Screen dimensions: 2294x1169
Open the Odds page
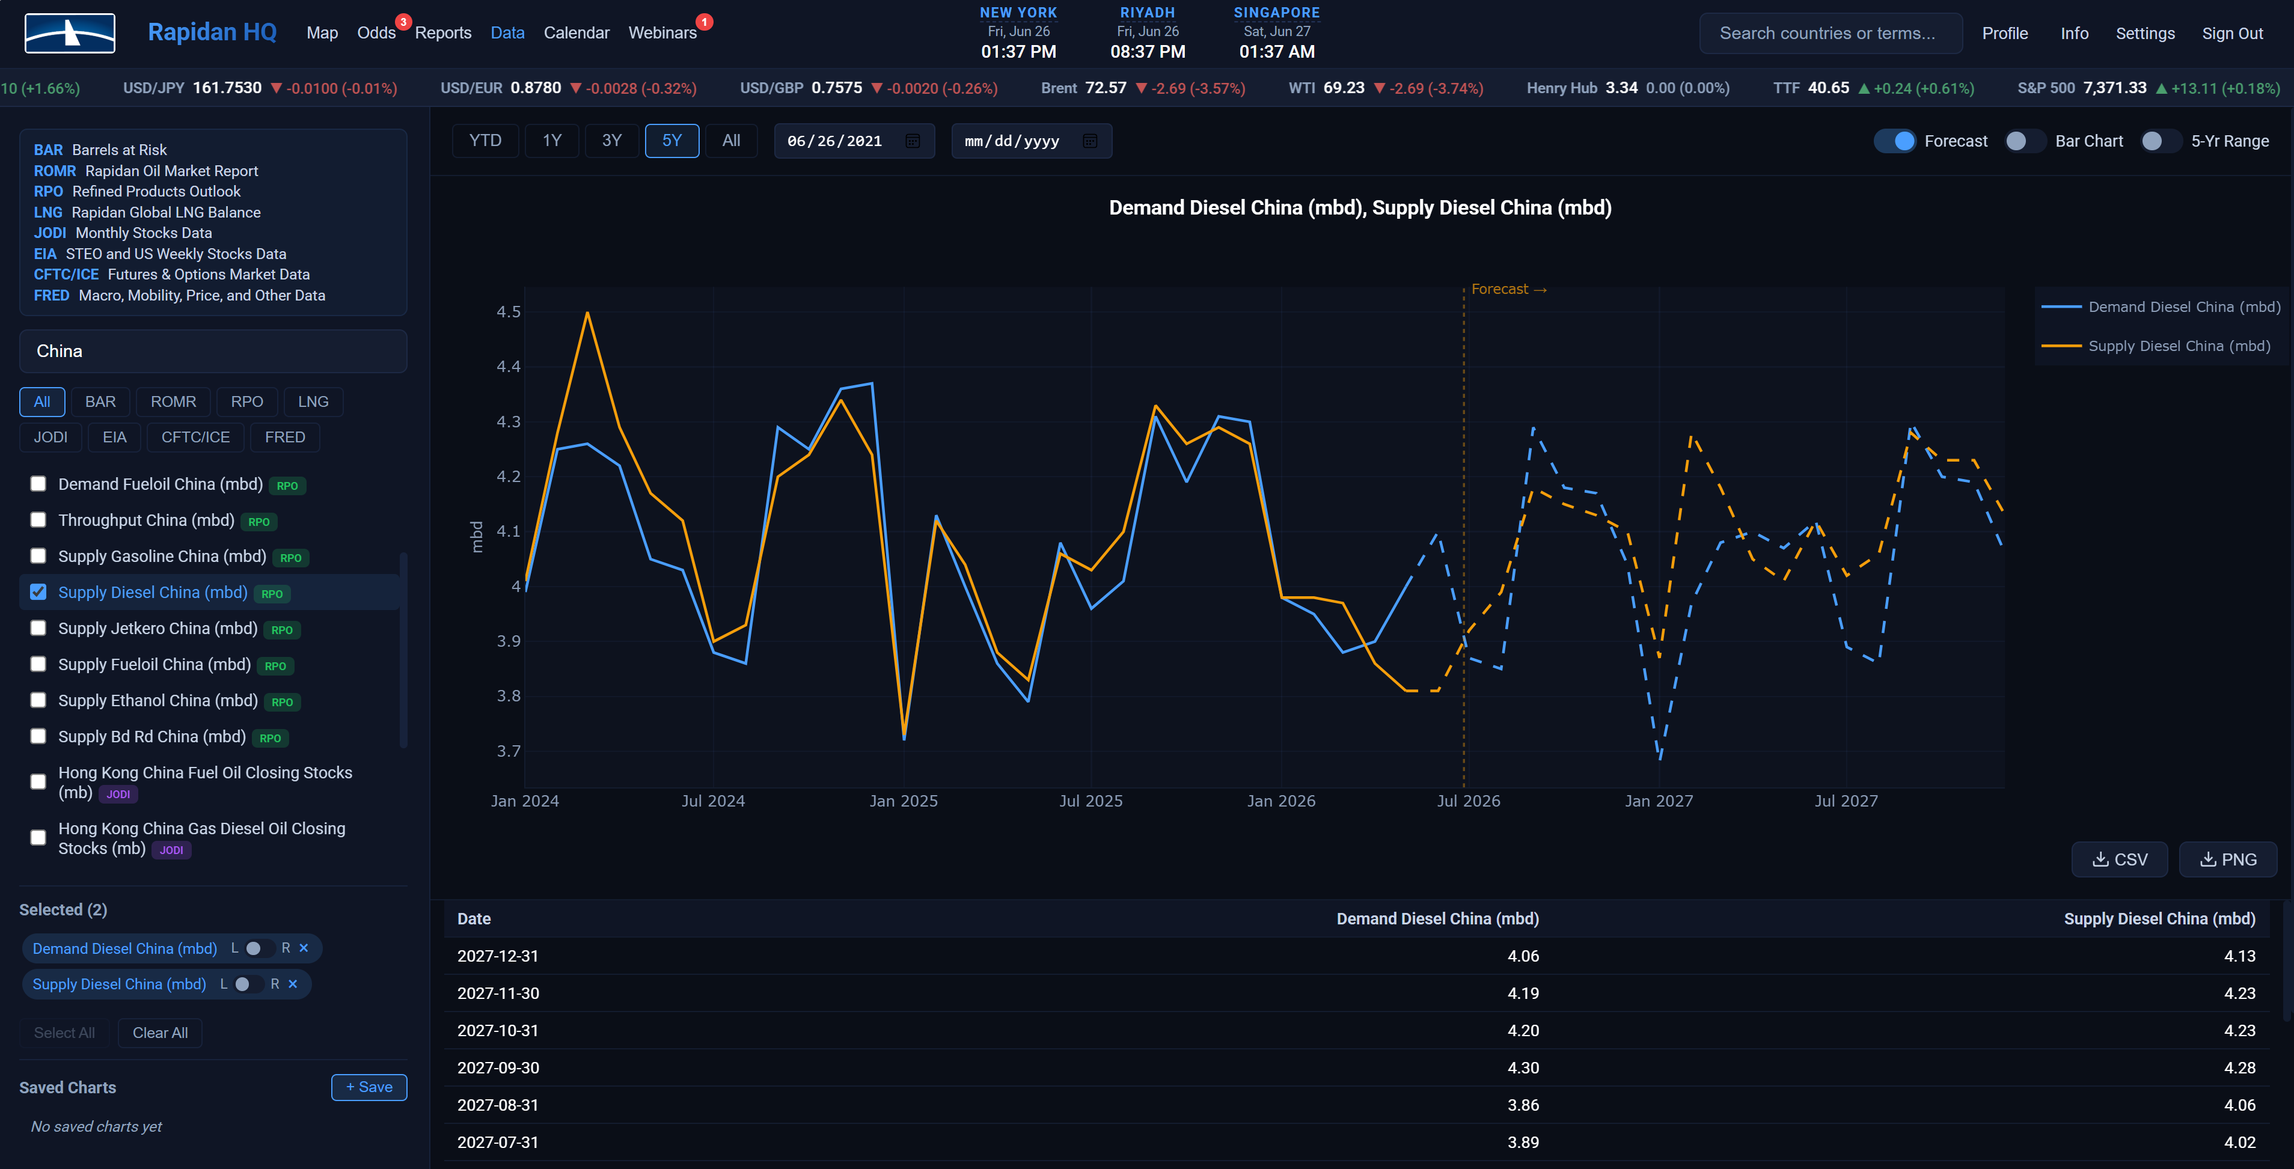(376, 33)
